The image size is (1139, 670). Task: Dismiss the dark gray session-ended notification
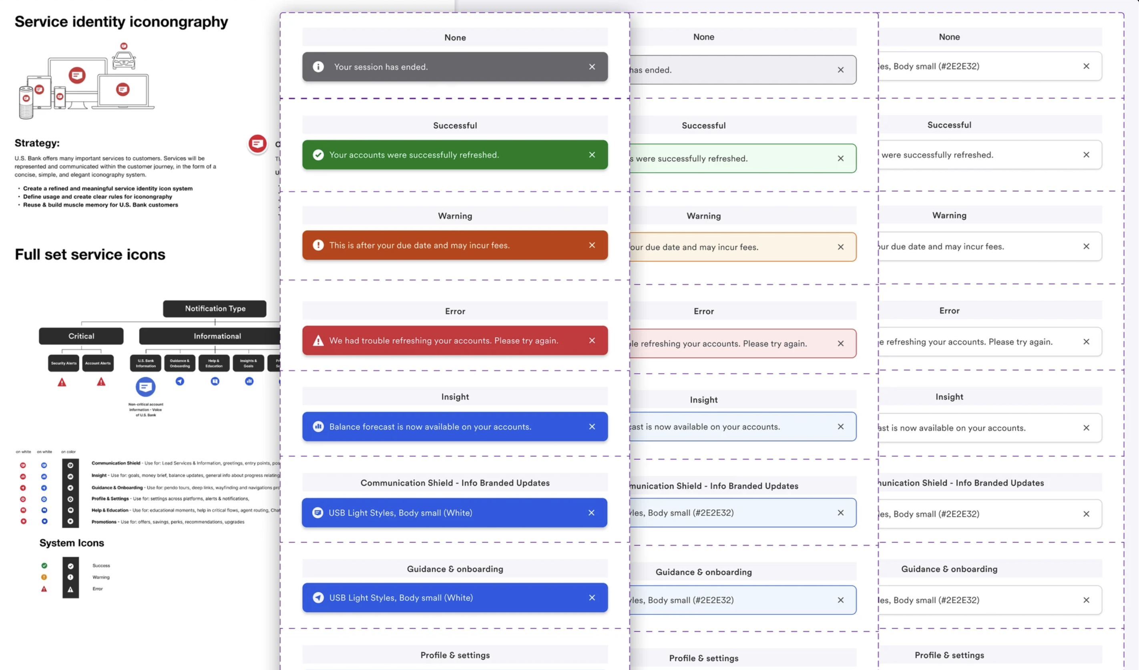[x=592, y=67]
